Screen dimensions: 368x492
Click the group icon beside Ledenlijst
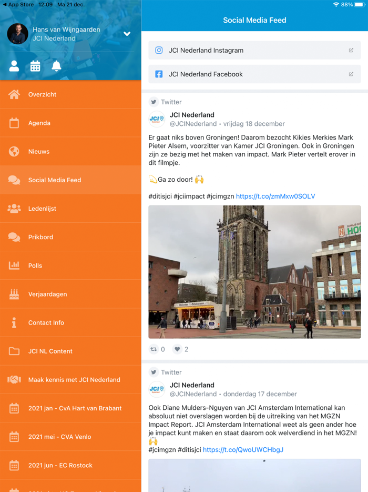pos(14,209)
